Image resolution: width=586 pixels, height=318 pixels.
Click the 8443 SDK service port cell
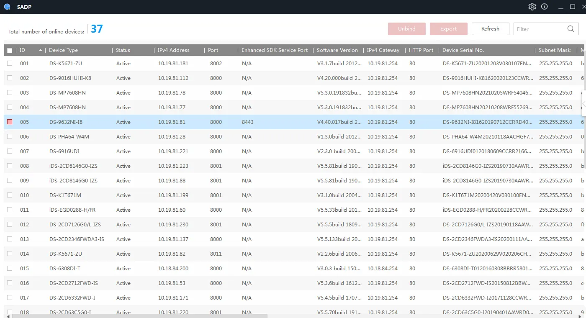tap(248, 122)
